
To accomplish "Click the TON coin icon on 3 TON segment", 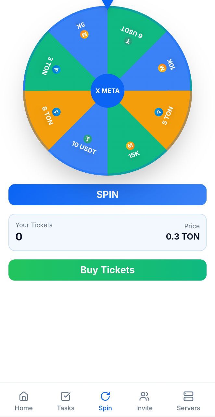I will tap(56, 69).
